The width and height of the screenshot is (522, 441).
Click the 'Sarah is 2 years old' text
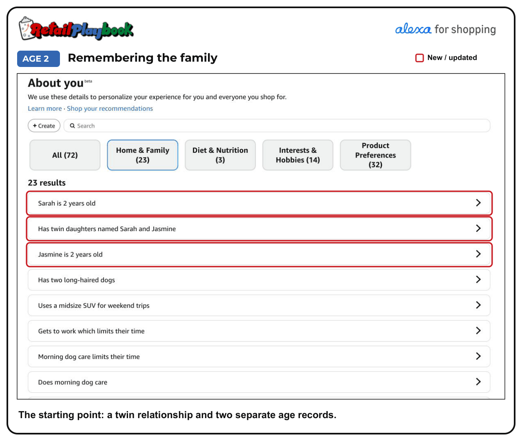pyautogui.click(x=67, y=203)
